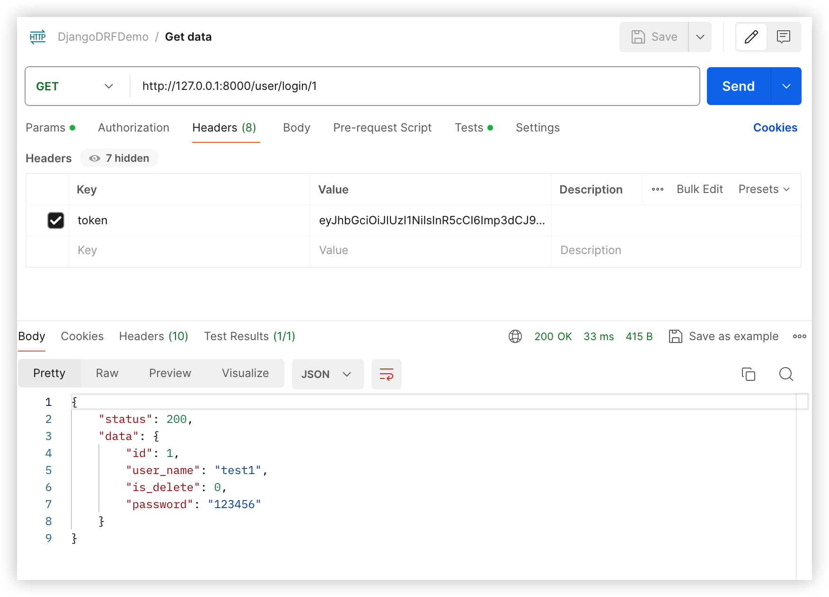This screenshot has height=597, width=829.
Task: Open response more options ellipsis
Action: [x=799, y=336]
